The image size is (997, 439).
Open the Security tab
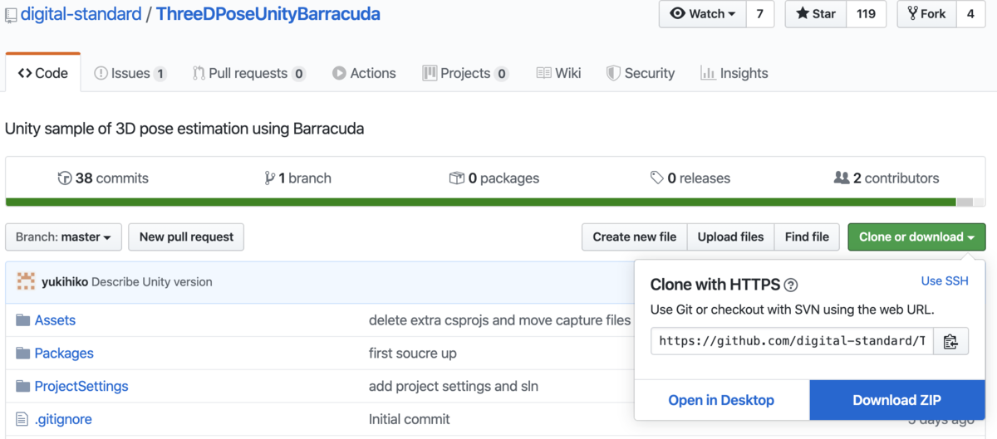(640, 73)
